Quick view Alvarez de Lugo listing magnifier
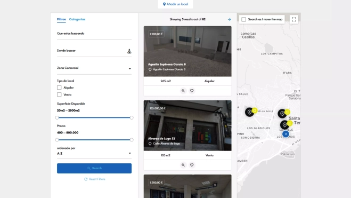 coord(183,165)
